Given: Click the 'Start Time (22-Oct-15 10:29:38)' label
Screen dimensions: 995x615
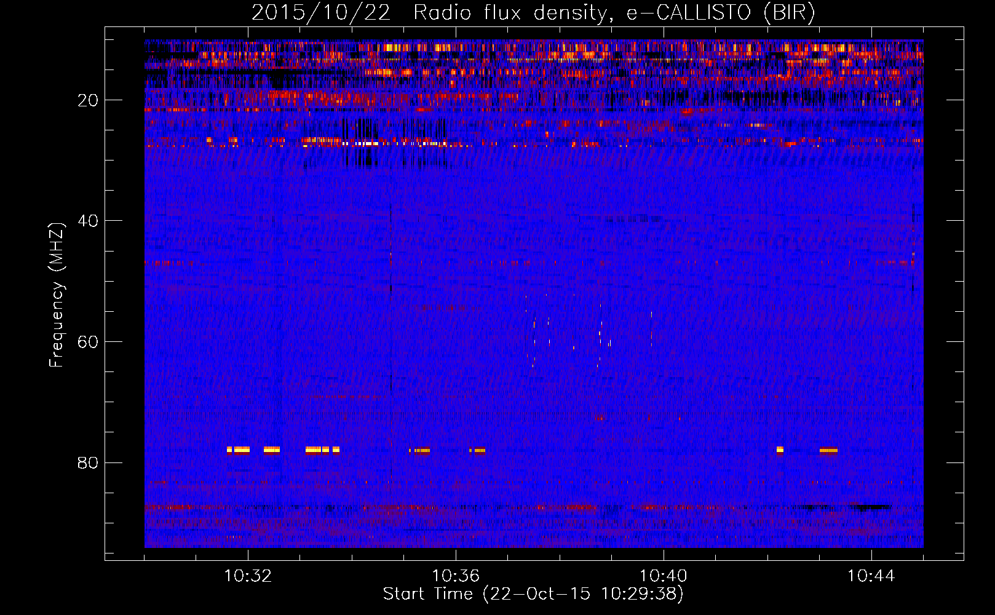Looking at the screenshot, I should 533,594.
